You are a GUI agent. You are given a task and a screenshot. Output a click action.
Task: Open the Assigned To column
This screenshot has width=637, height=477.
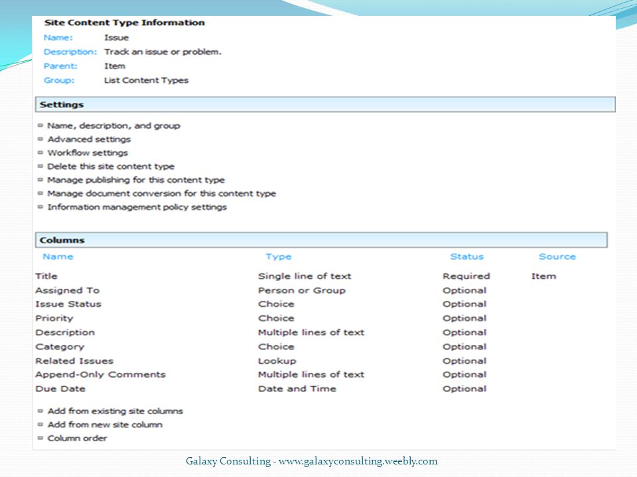(x=68, y=290)
